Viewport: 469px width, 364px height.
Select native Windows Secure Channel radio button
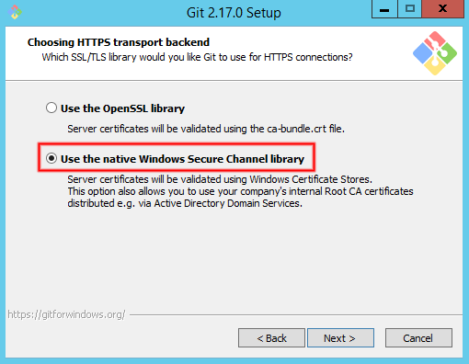[x=51, y=158]
